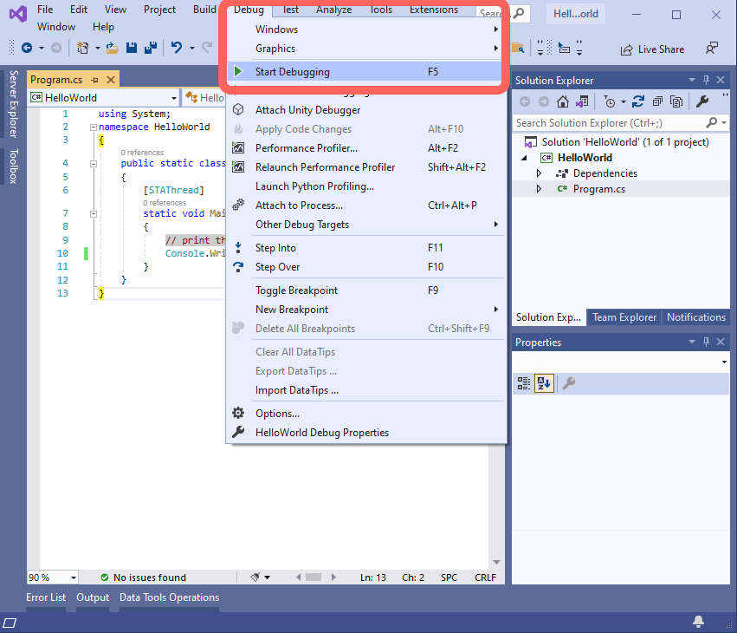
Task: Open dropdown arrow beside Navigate Backward
Action: point(42,48)
